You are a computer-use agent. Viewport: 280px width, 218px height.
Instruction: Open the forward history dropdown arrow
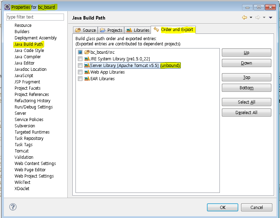click(x=264, y=18)
